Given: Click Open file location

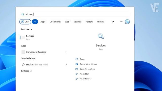Looking at the screenshot, I should pyautogui.click(x=87, y=69).
